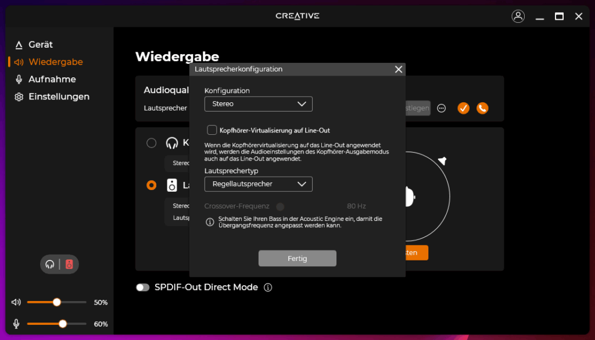Switch output to speaker icon in sidebar
Image resolution: width=595 pixels, height=340 pixels.
[x=69, y=264]
